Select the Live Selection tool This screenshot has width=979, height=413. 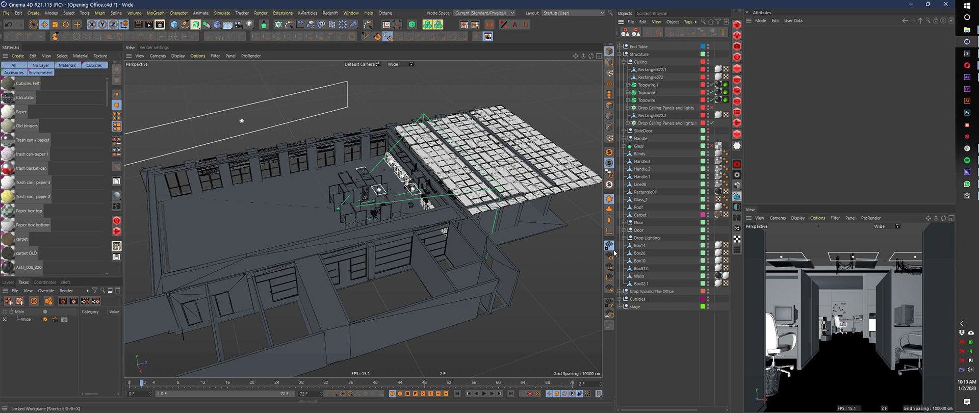33,24
